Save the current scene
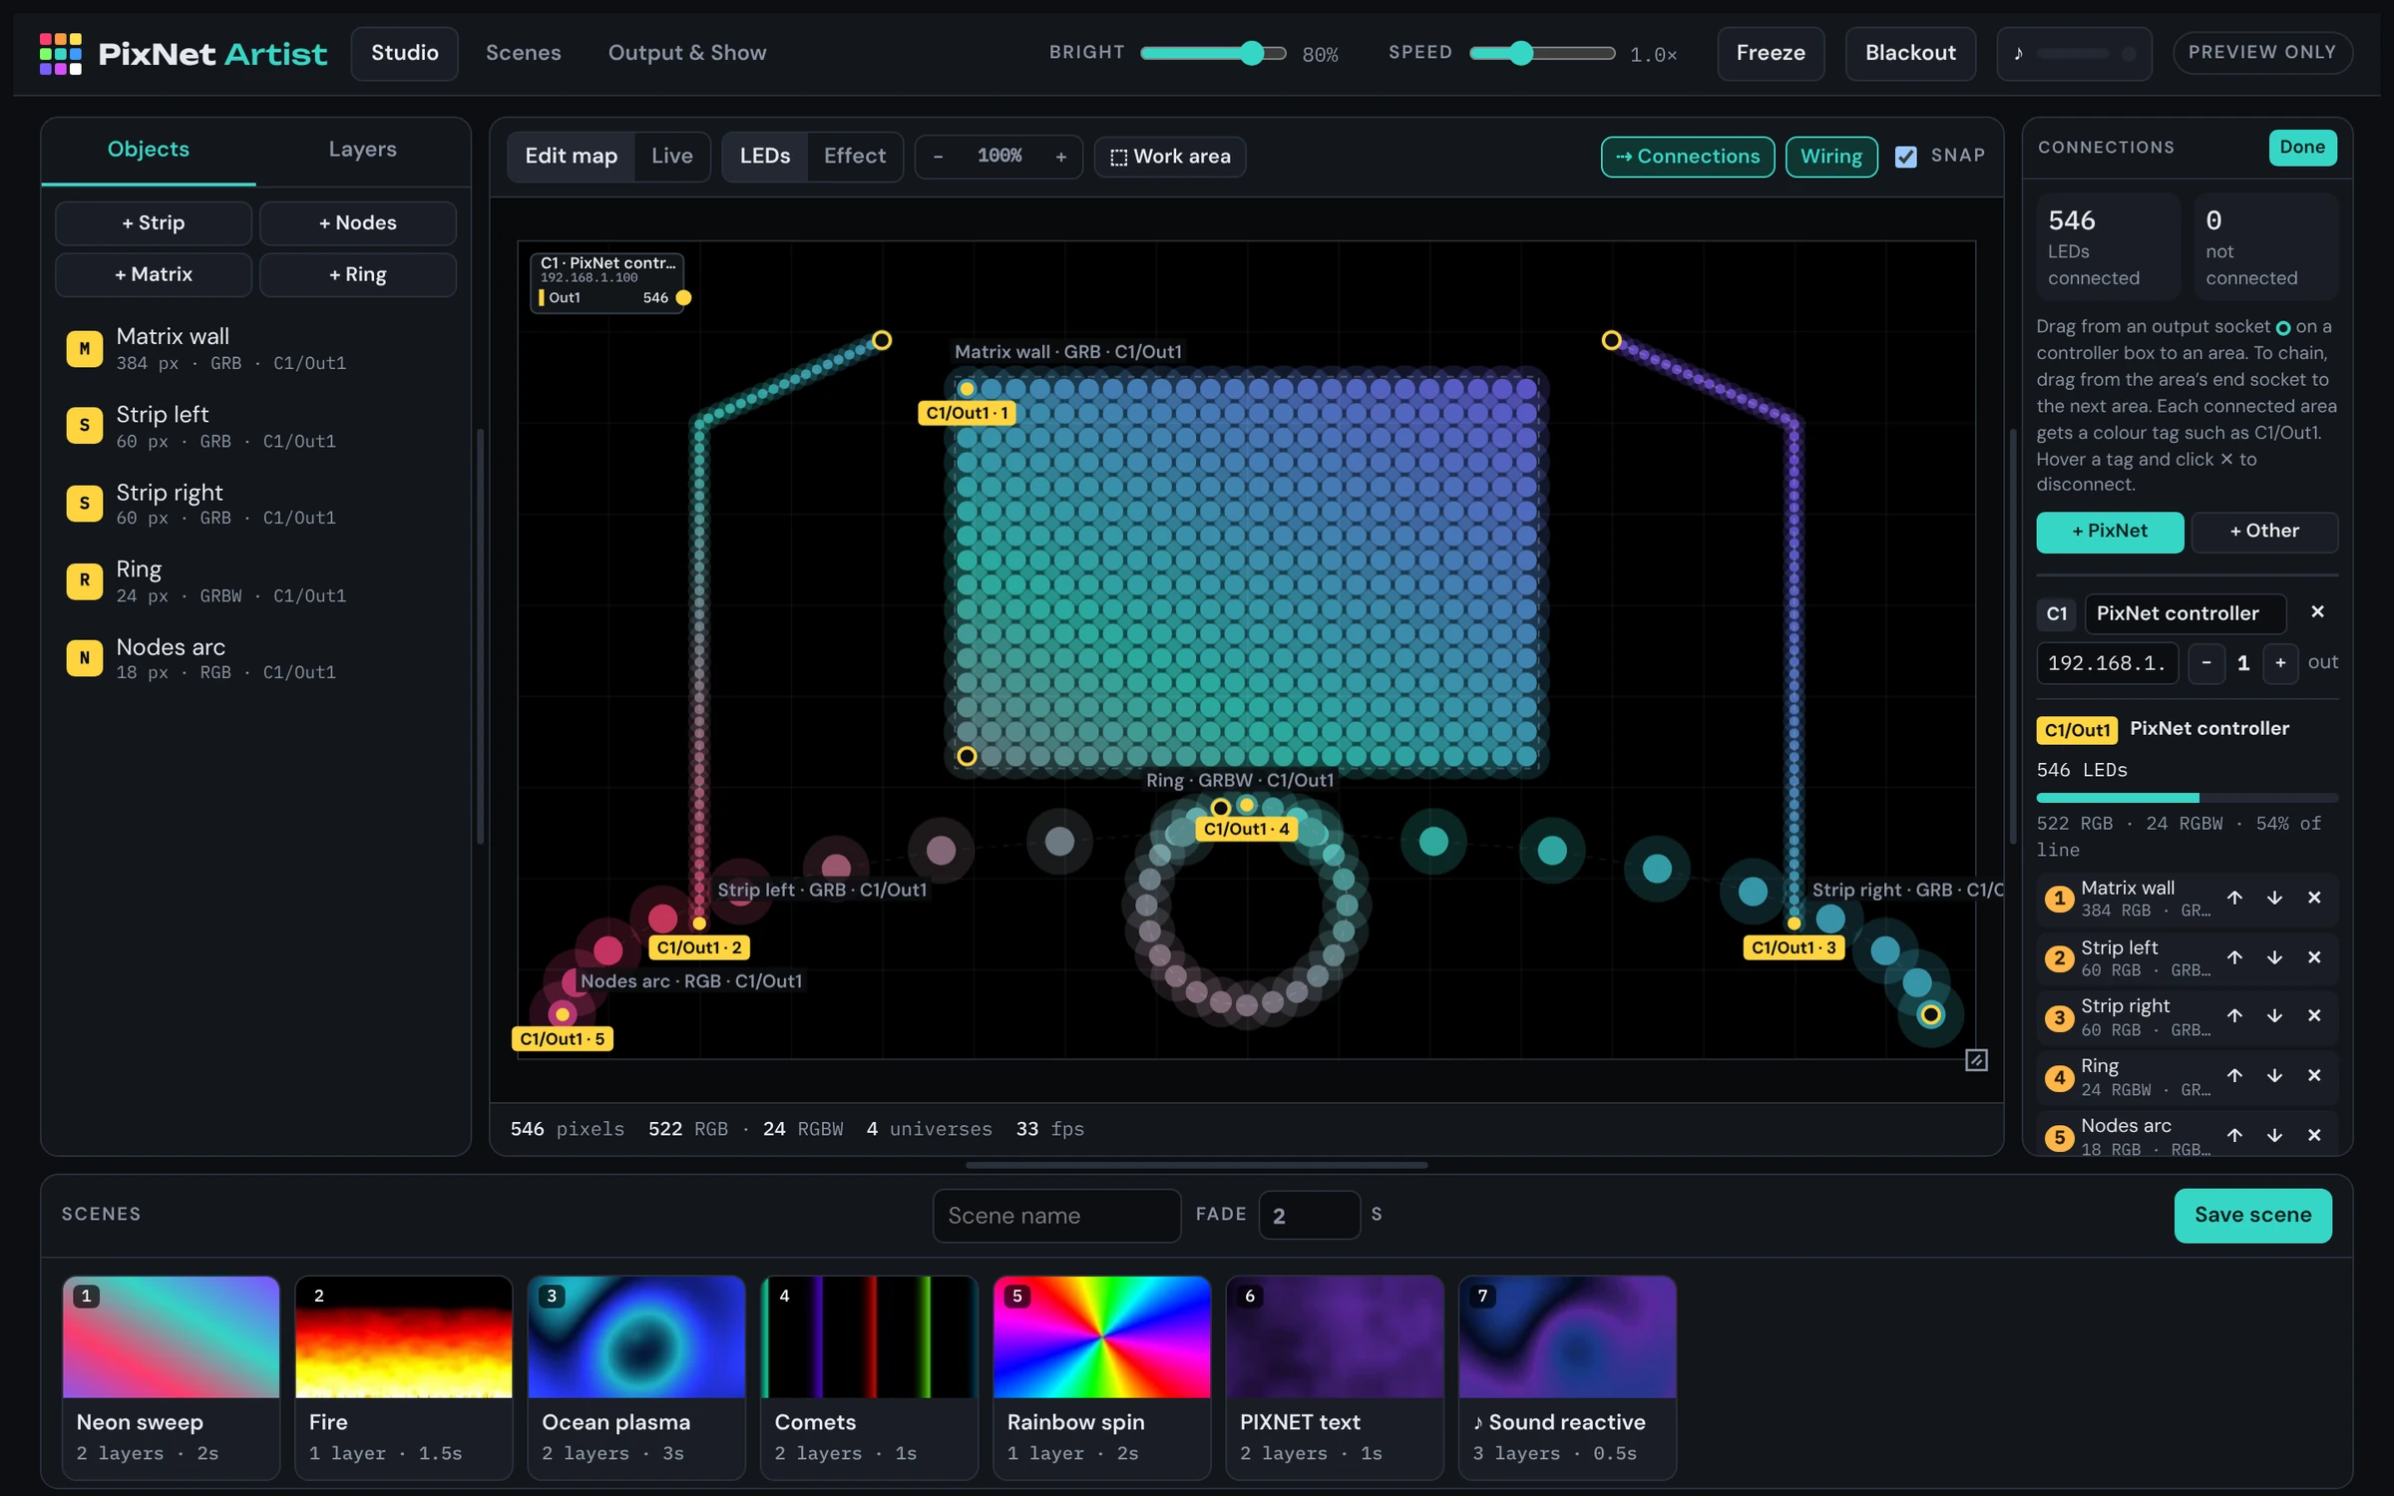This screenshot has width=2394, height=1496. coord(2252,1215)
